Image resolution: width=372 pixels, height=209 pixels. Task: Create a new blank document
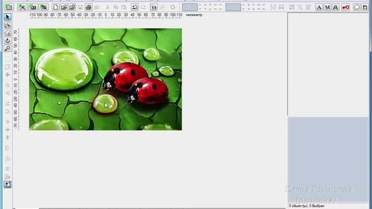click(55, 8)
